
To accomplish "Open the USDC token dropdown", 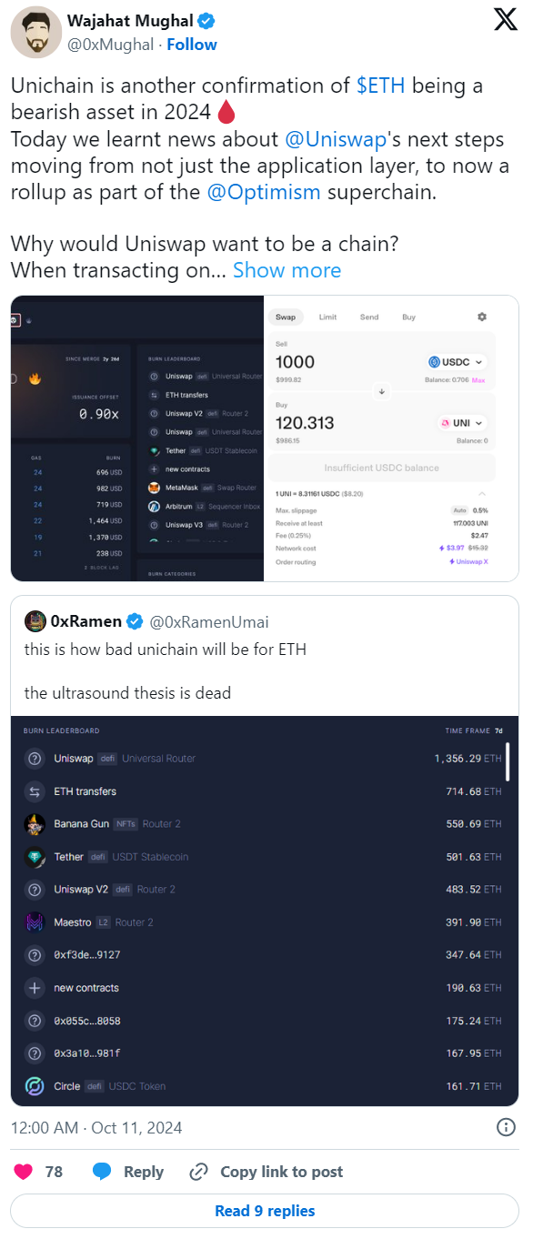I will 458,361.
